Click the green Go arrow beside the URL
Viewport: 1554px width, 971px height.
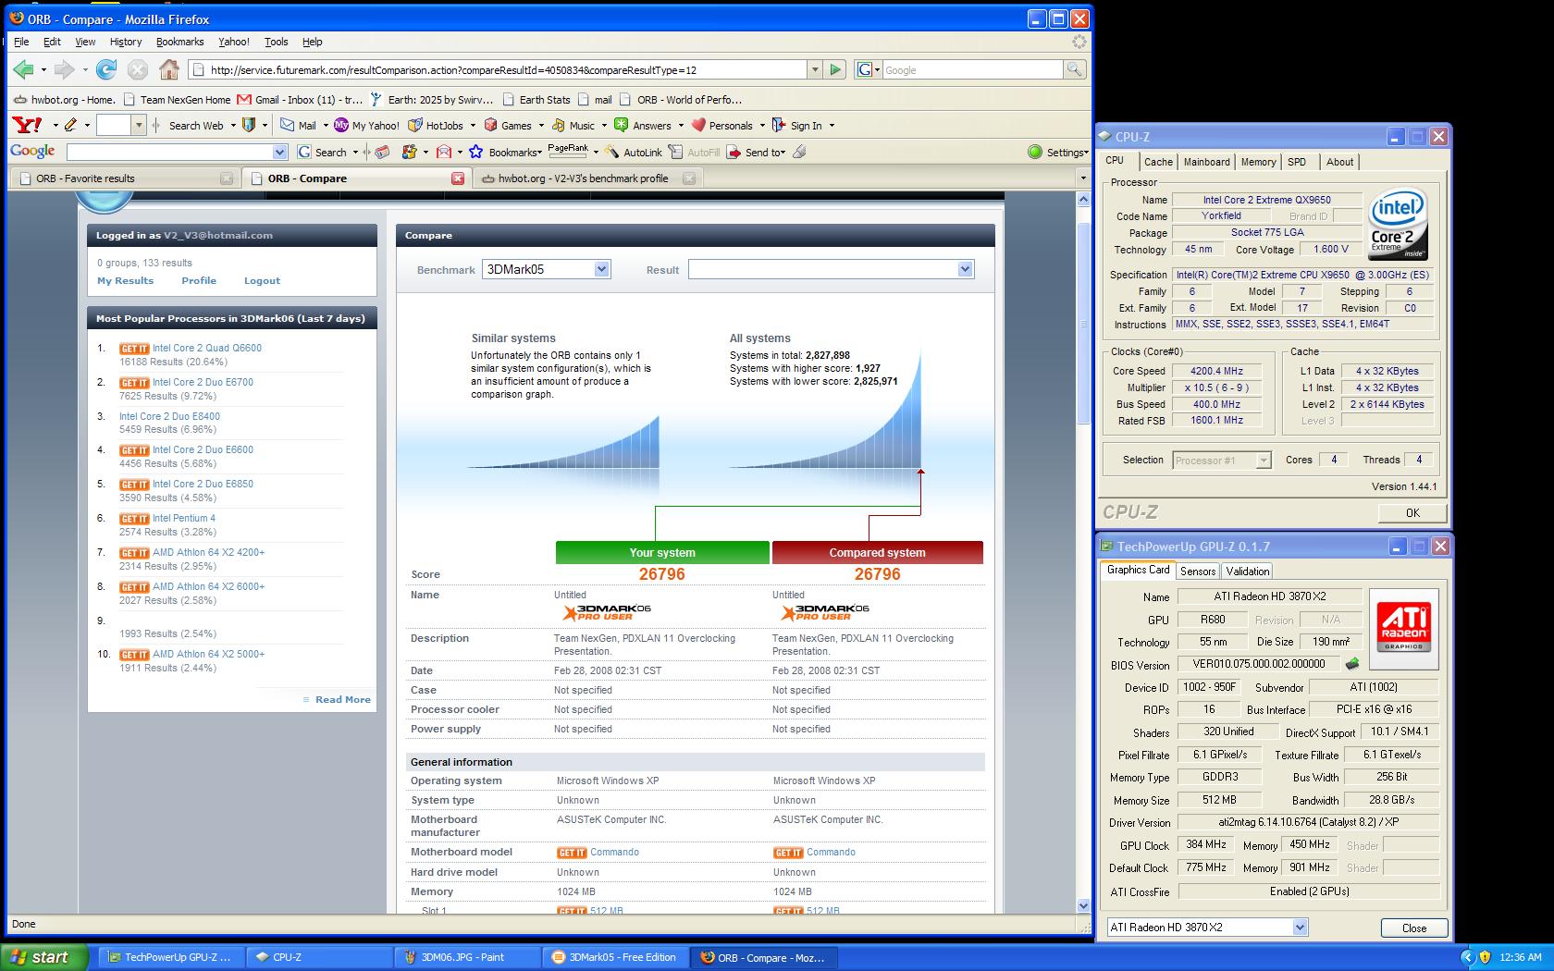point(835,69)
